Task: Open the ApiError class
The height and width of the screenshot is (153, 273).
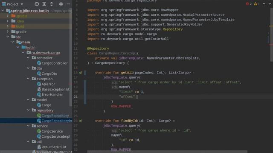Action: click(48, 84)
